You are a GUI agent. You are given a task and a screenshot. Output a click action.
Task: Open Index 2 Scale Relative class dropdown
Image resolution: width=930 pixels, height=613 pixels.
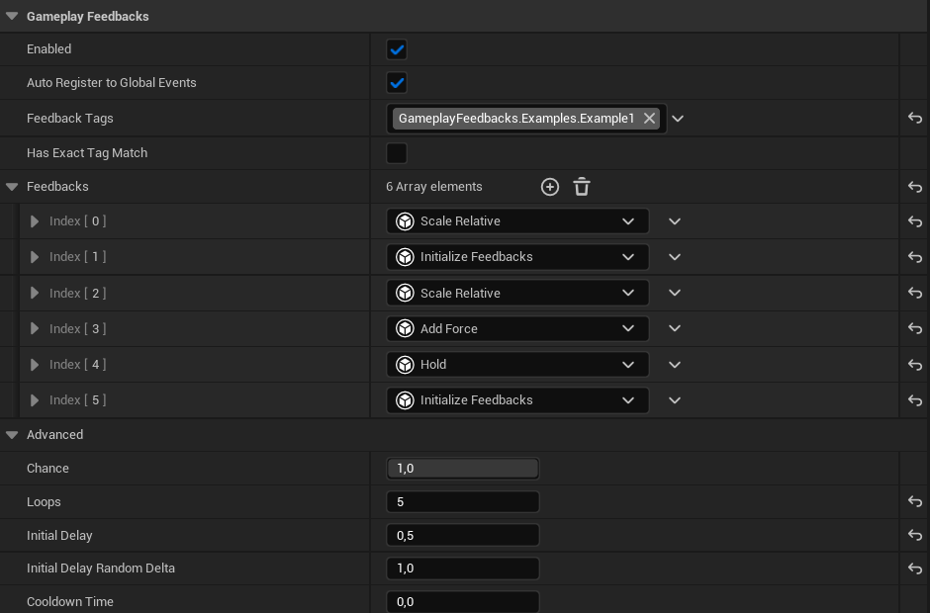click(x=517, y=293)
